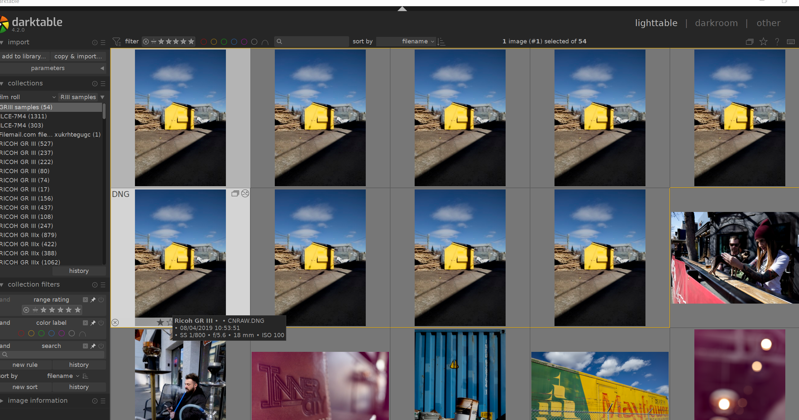Click the keyboard shortcuts icon at top right
Image resolution: width=799 pixels, height=420 pixels.
pyautogui.click(x=791, y=41)
